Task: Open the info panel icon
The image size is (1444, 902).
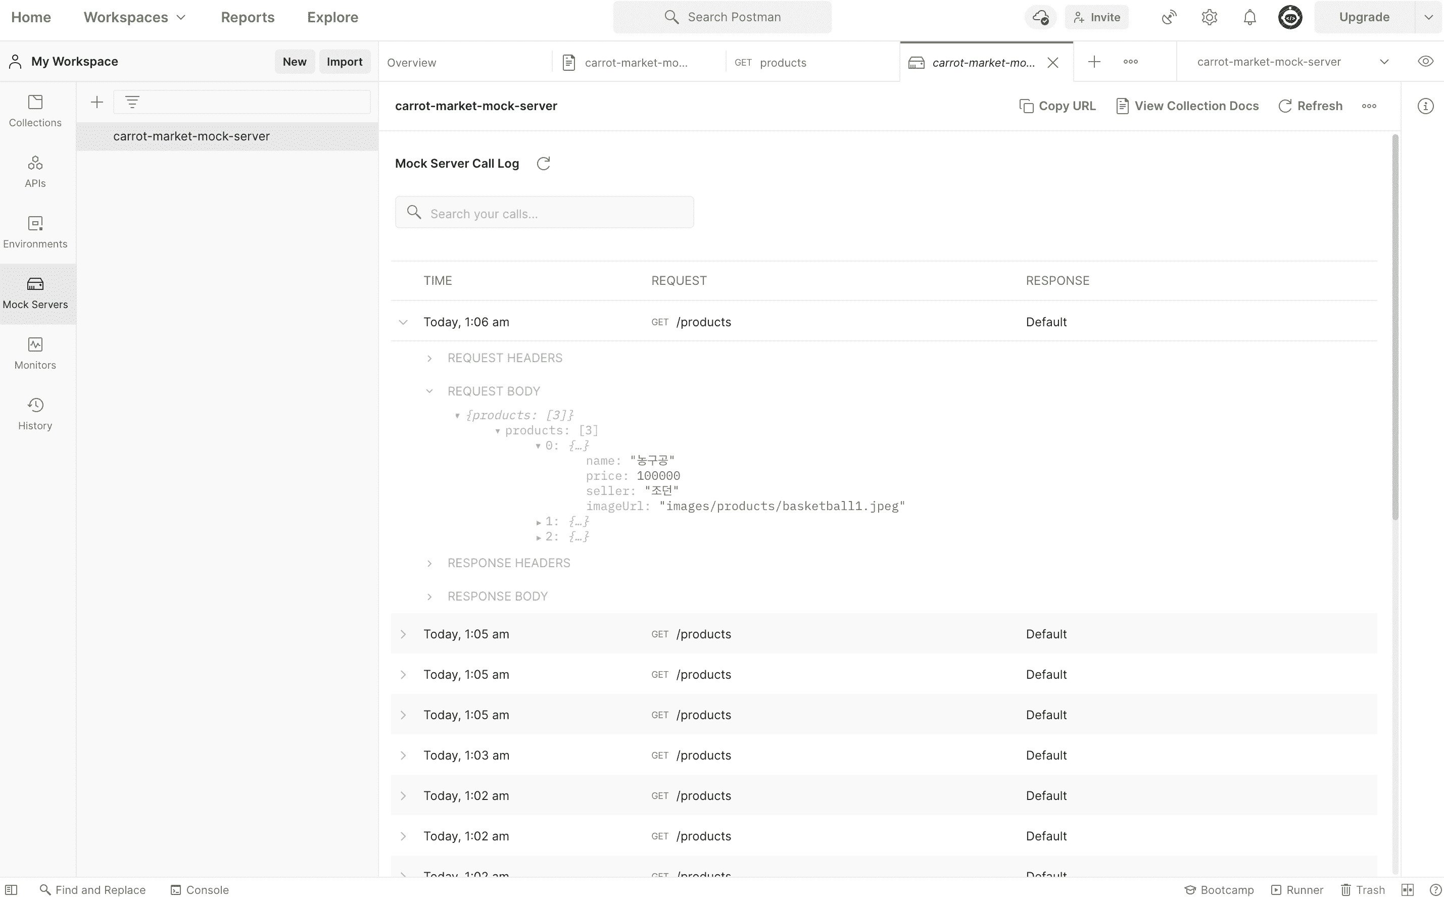Action: [1425, 106]
